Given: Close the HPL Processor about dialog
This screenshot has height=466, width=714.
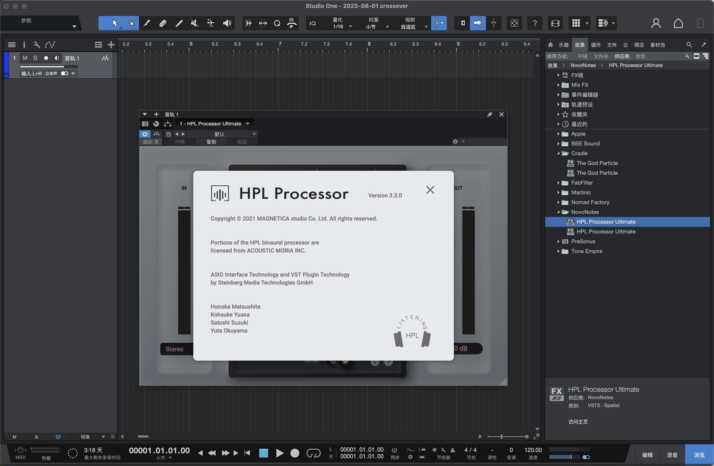Looking at the screenshot, I should [x=430, y=190].
